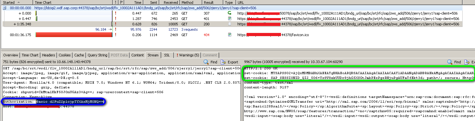Click the document type icon on the 401 row
This screenshot has width=475, height=121.
click(x=229, y=19)
